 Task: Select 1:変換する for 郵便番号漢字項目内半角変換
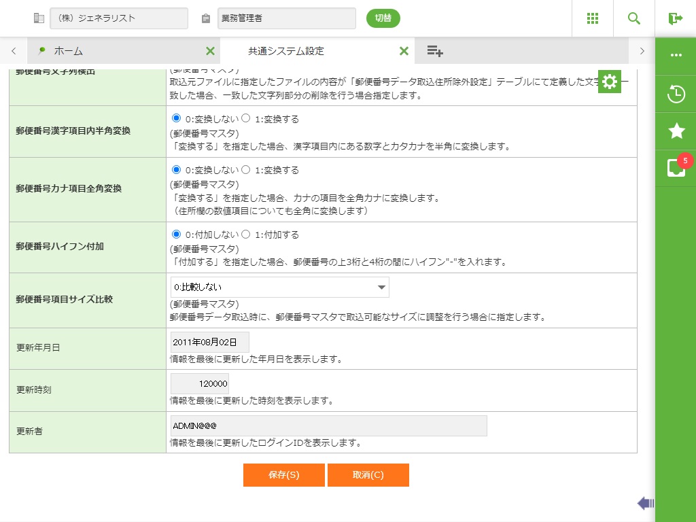[246, 119]
